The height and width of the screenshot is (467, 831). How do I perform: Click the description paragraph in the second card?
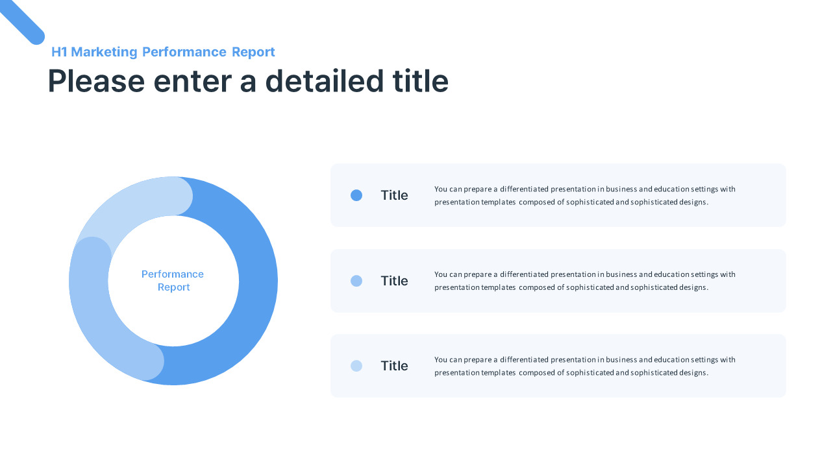tap(585, 281)
